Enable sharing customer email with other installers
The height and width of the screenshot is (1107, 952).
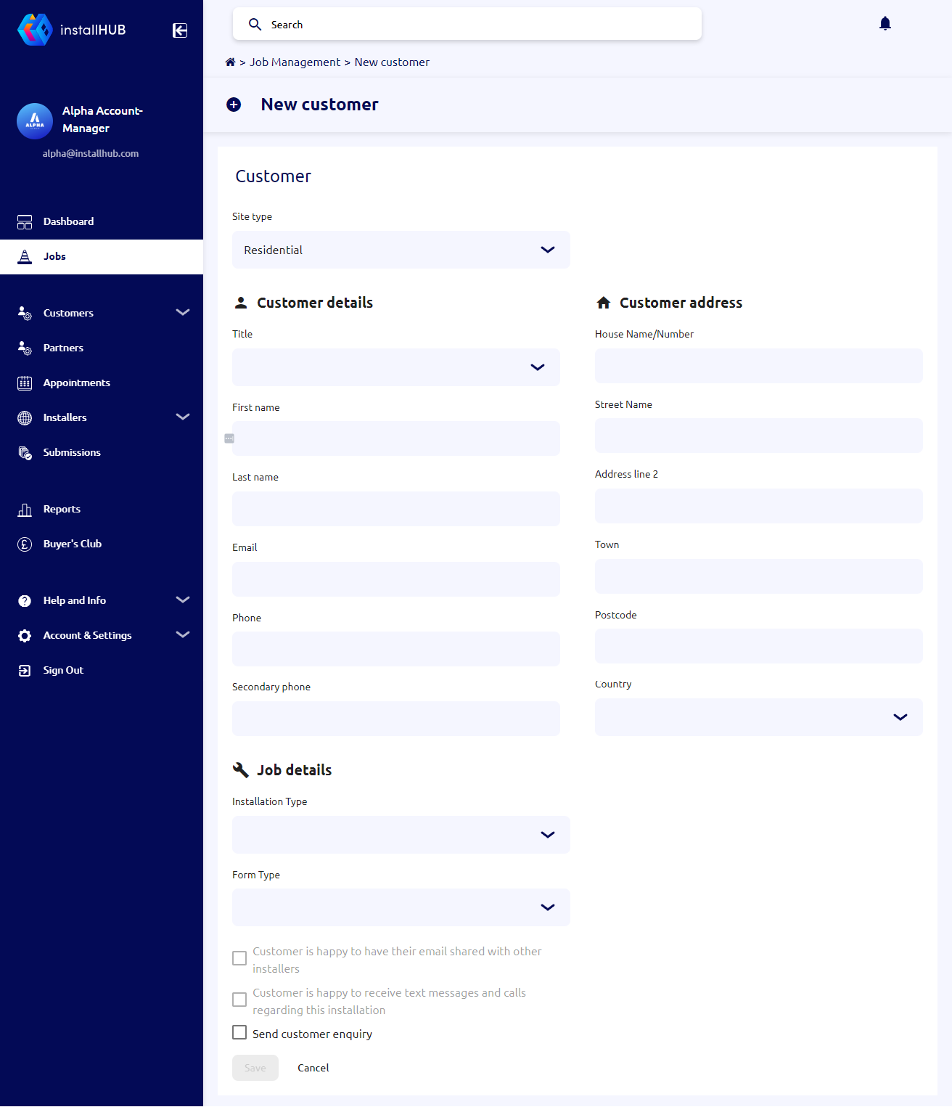coord(239,958)
